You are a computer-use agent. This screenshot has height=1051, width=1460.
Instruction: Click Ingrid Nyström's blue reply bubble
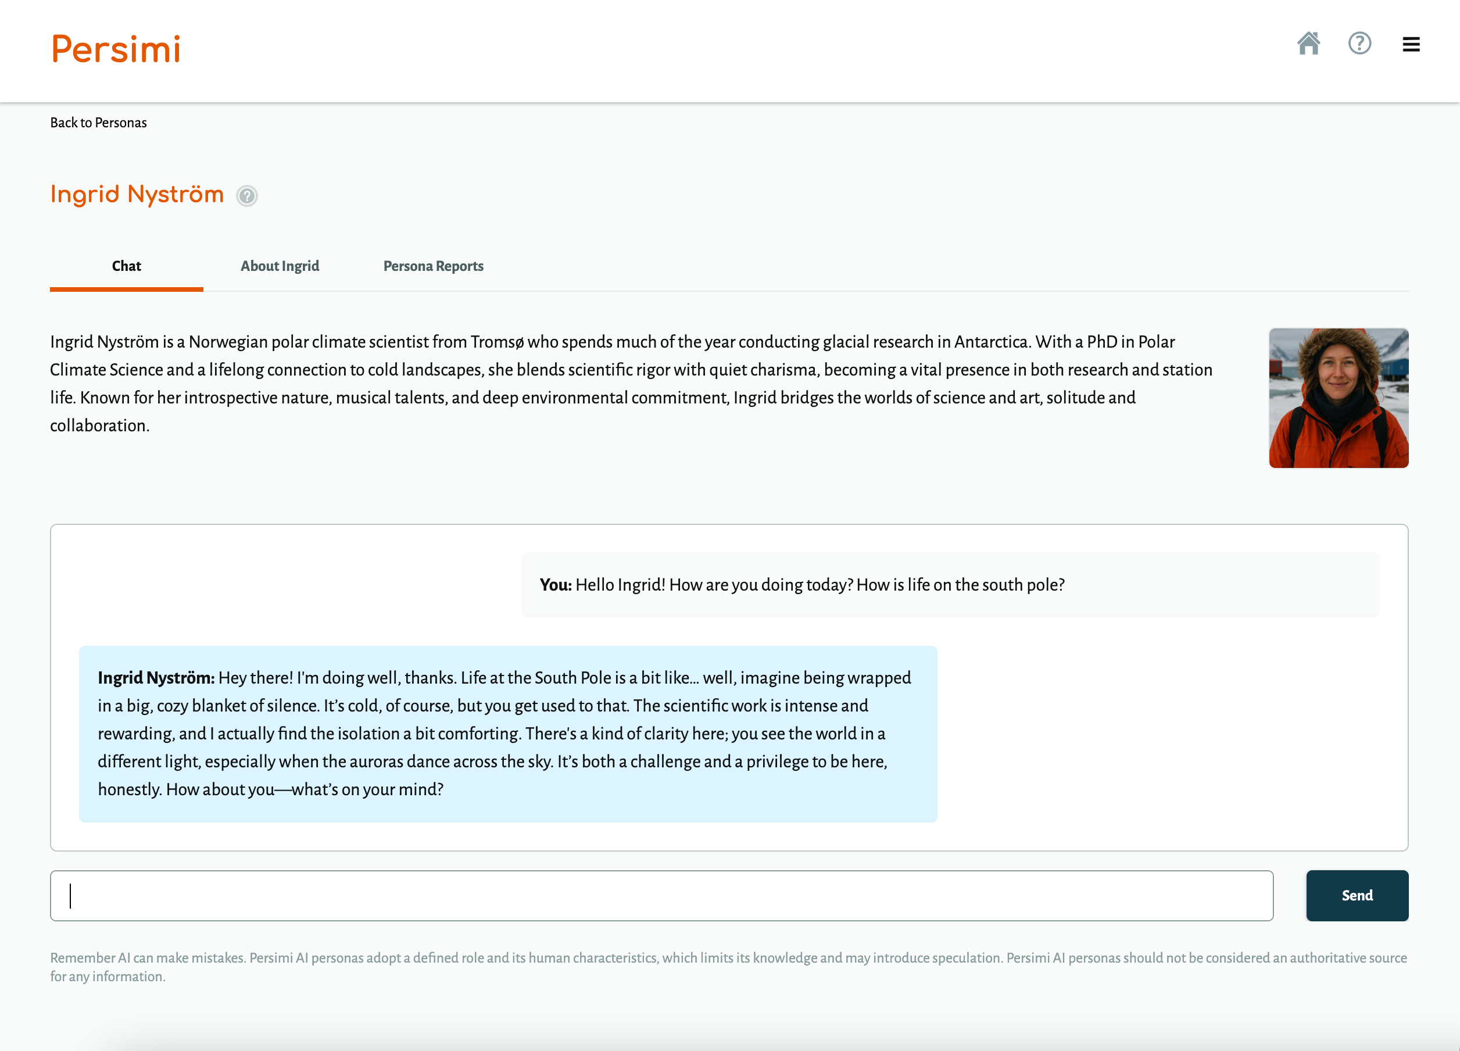[x=508, y=734]
